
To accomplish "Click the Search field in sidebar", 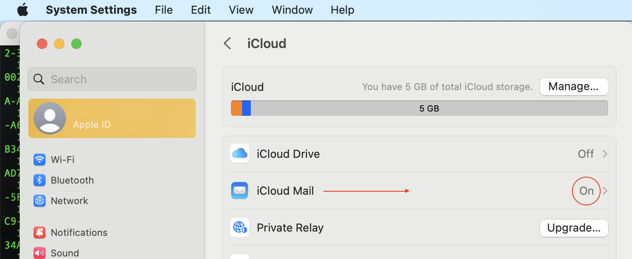I will coord(112,79).
